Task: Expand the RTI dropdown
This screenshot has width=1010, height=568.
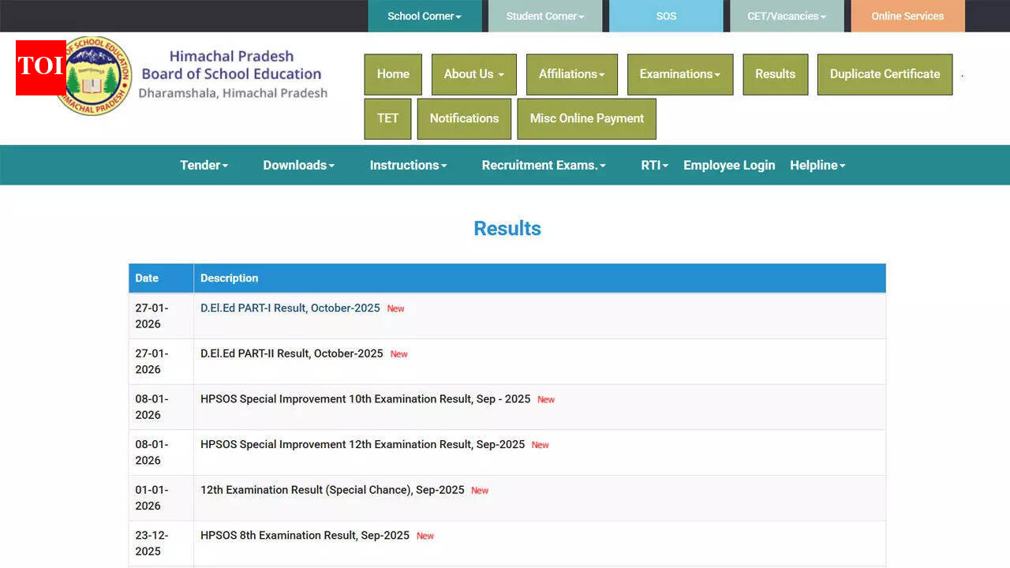Action: [654, 165]
